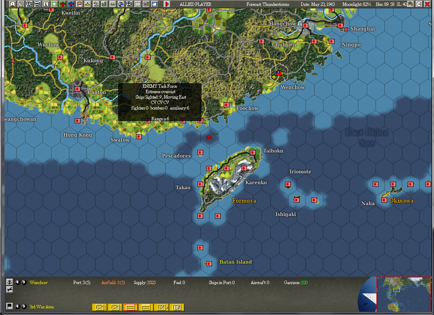The width and height of the screenshot is (434, 315).
Task: Select the yellow ship near the enemy task force
Action: 215,134
